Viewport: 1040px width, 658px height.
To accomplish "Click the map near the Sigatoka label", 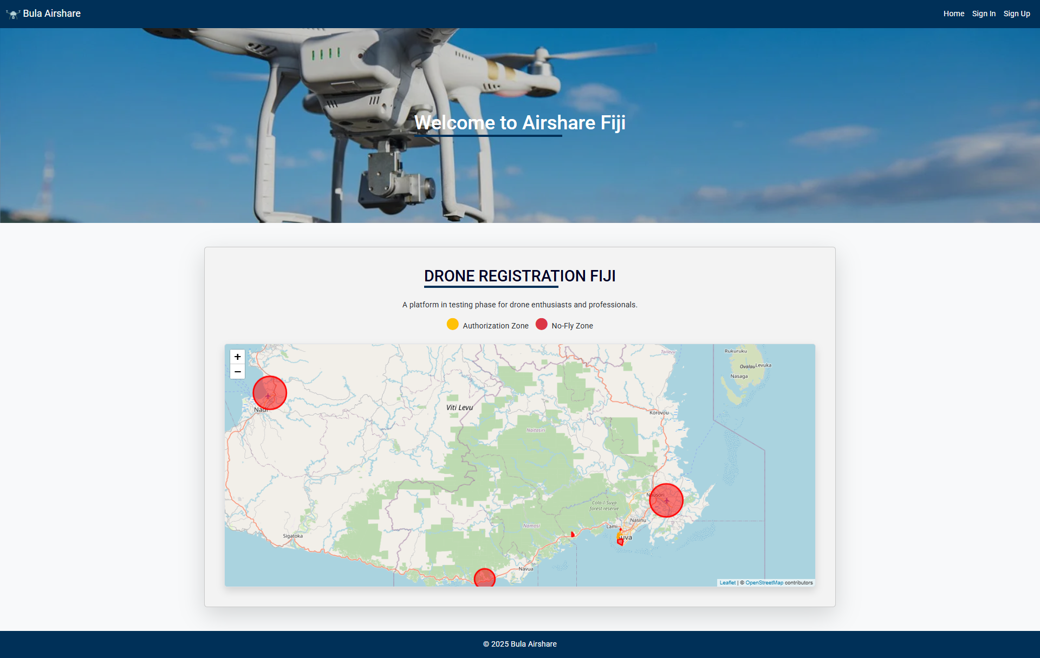I will (293, 535).
